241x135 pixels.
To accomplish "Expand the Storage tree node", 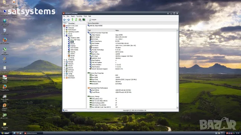I will tap(64, 62).
